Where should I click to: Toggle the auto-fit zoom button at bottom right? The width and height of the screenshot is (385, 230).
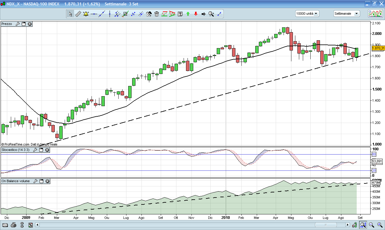363,225
